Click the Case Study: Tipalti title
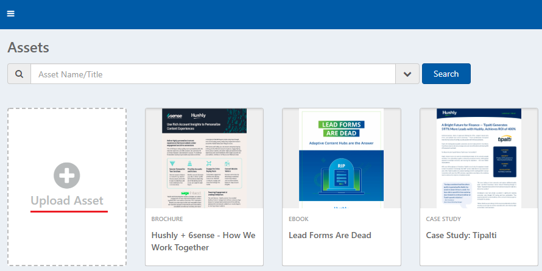The width and height of the screenshot is (542, 271). 461,236
